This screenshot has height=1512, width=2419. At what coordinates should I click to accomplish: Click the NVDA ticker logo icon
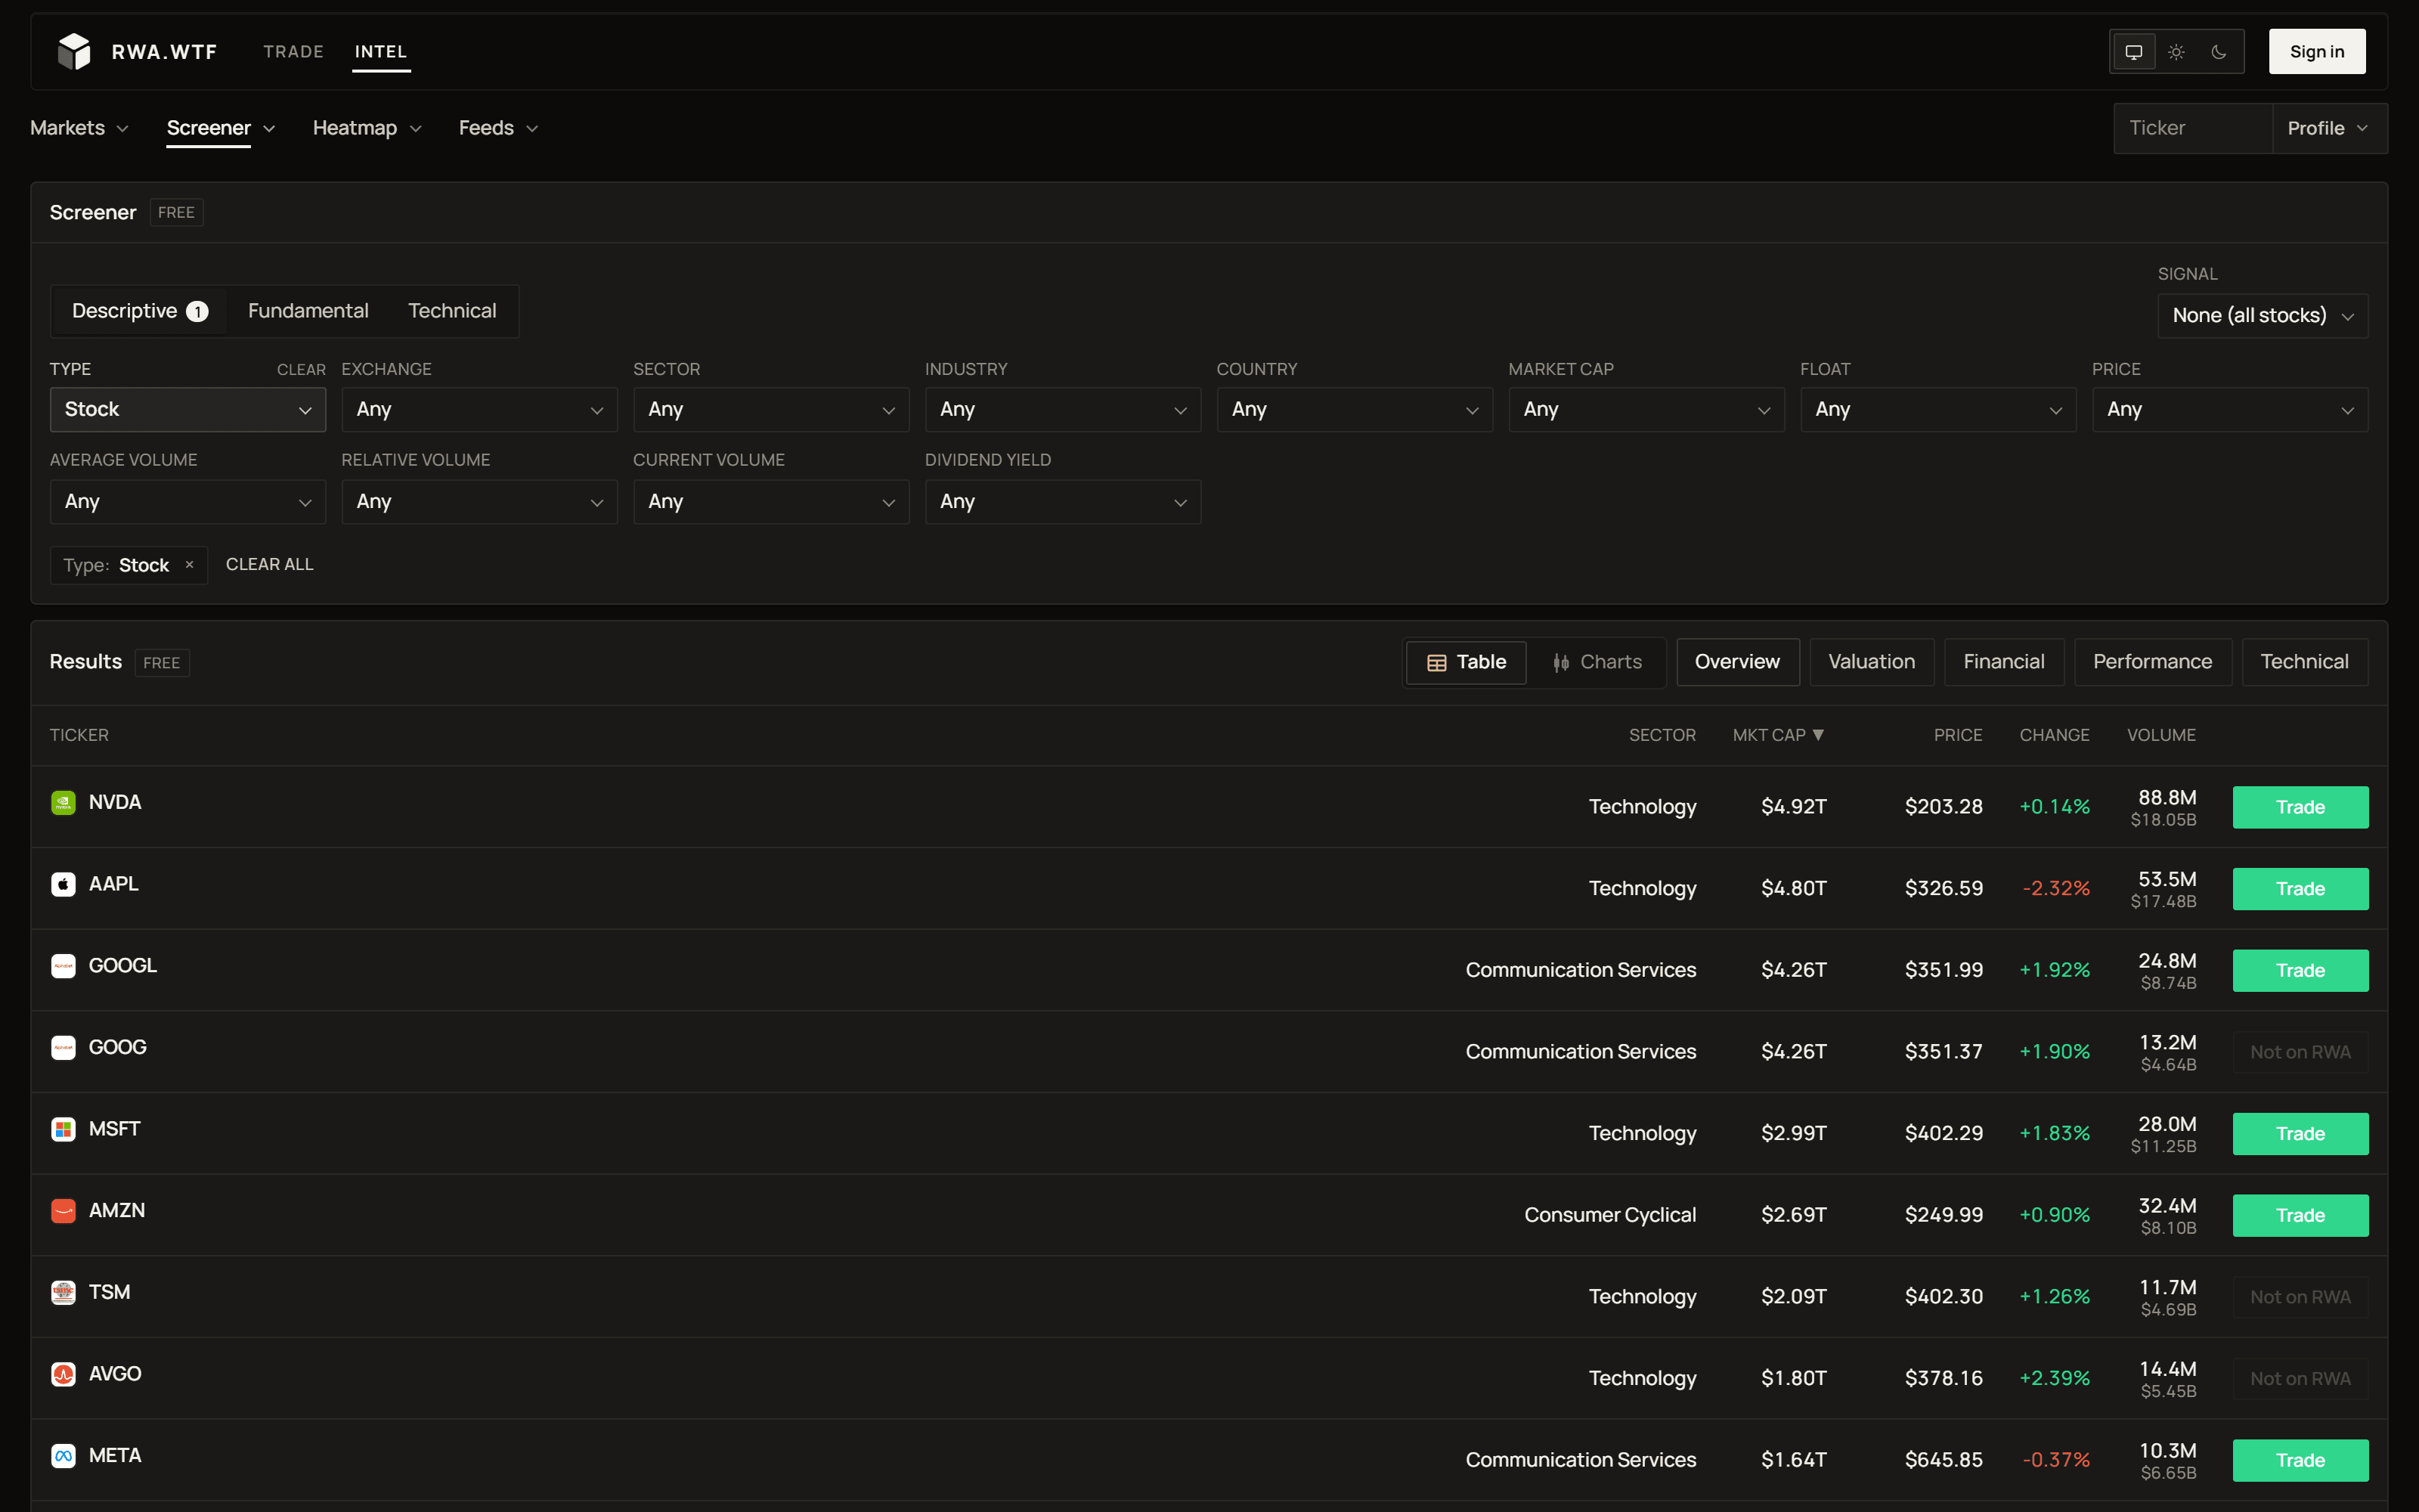(x=63, y=803)
